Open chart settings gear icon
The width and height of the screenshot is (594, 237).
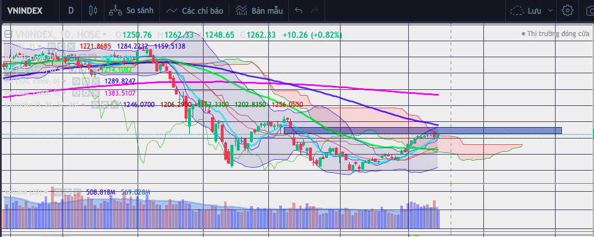click(568, 10)
